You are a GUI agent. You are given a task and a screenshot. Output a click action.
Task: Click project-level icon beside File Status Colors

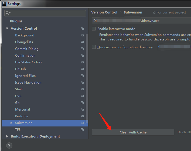(x=83, y=62)
